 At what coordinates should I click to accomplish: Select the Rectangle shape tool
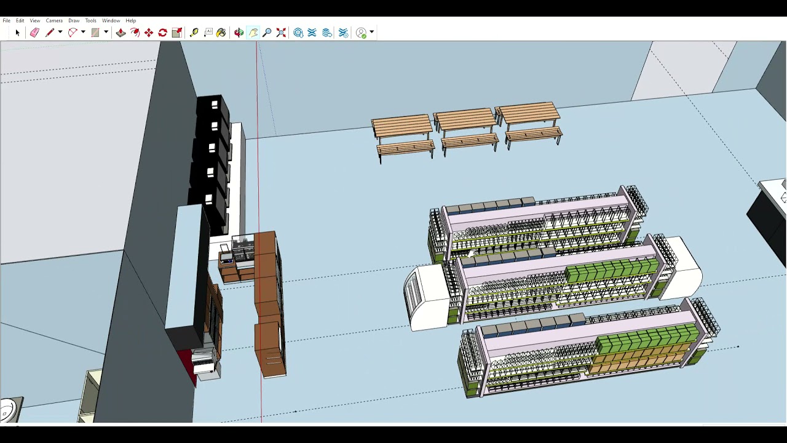pos(95,33)
